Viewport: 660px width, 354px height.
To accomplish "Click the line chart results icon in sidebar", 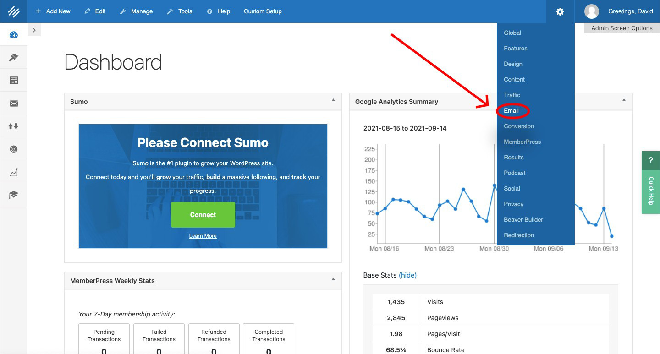I will [14, 171].
